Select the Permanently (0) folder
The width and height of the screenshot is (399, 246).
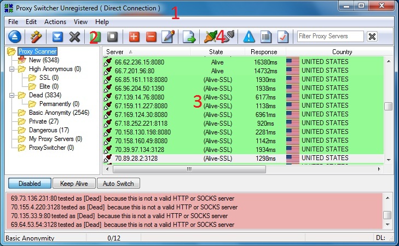point(59,104)
